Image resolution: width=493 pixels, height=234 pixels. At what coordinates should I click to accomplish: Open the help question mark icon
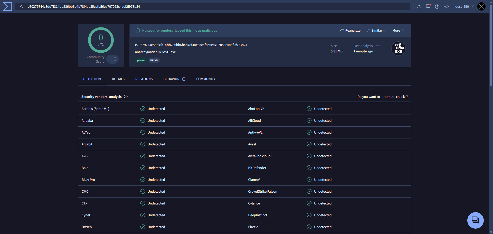437,7
